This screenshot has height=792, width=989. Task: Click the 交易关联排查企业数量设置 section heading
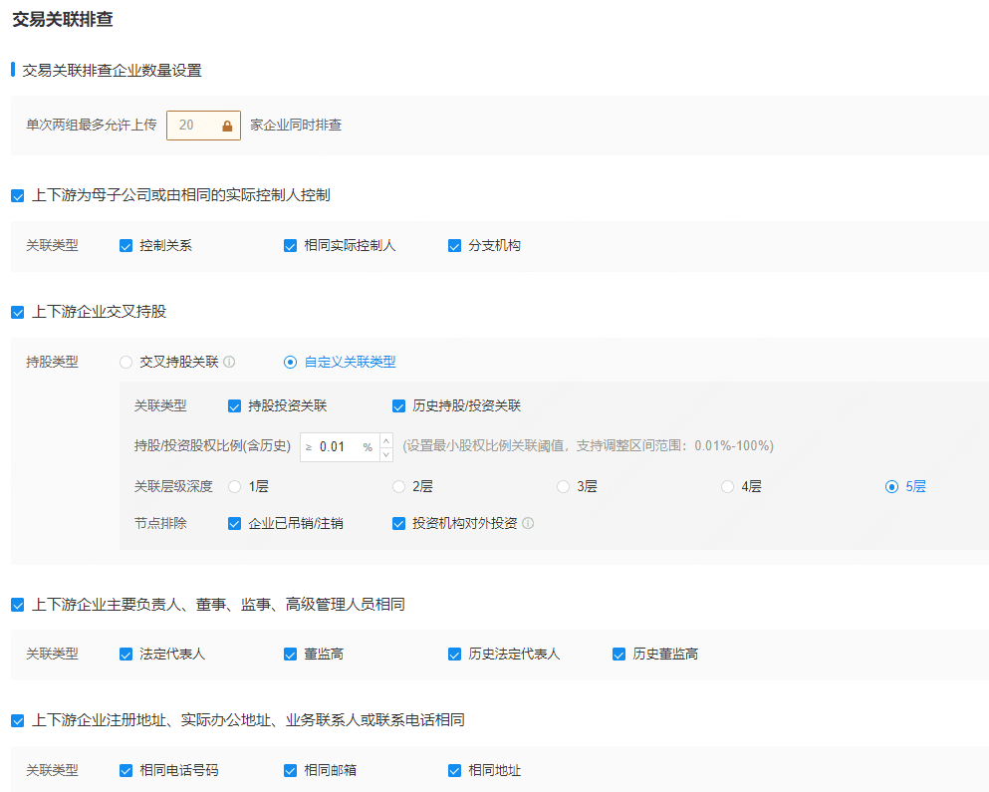pos(112,70)
